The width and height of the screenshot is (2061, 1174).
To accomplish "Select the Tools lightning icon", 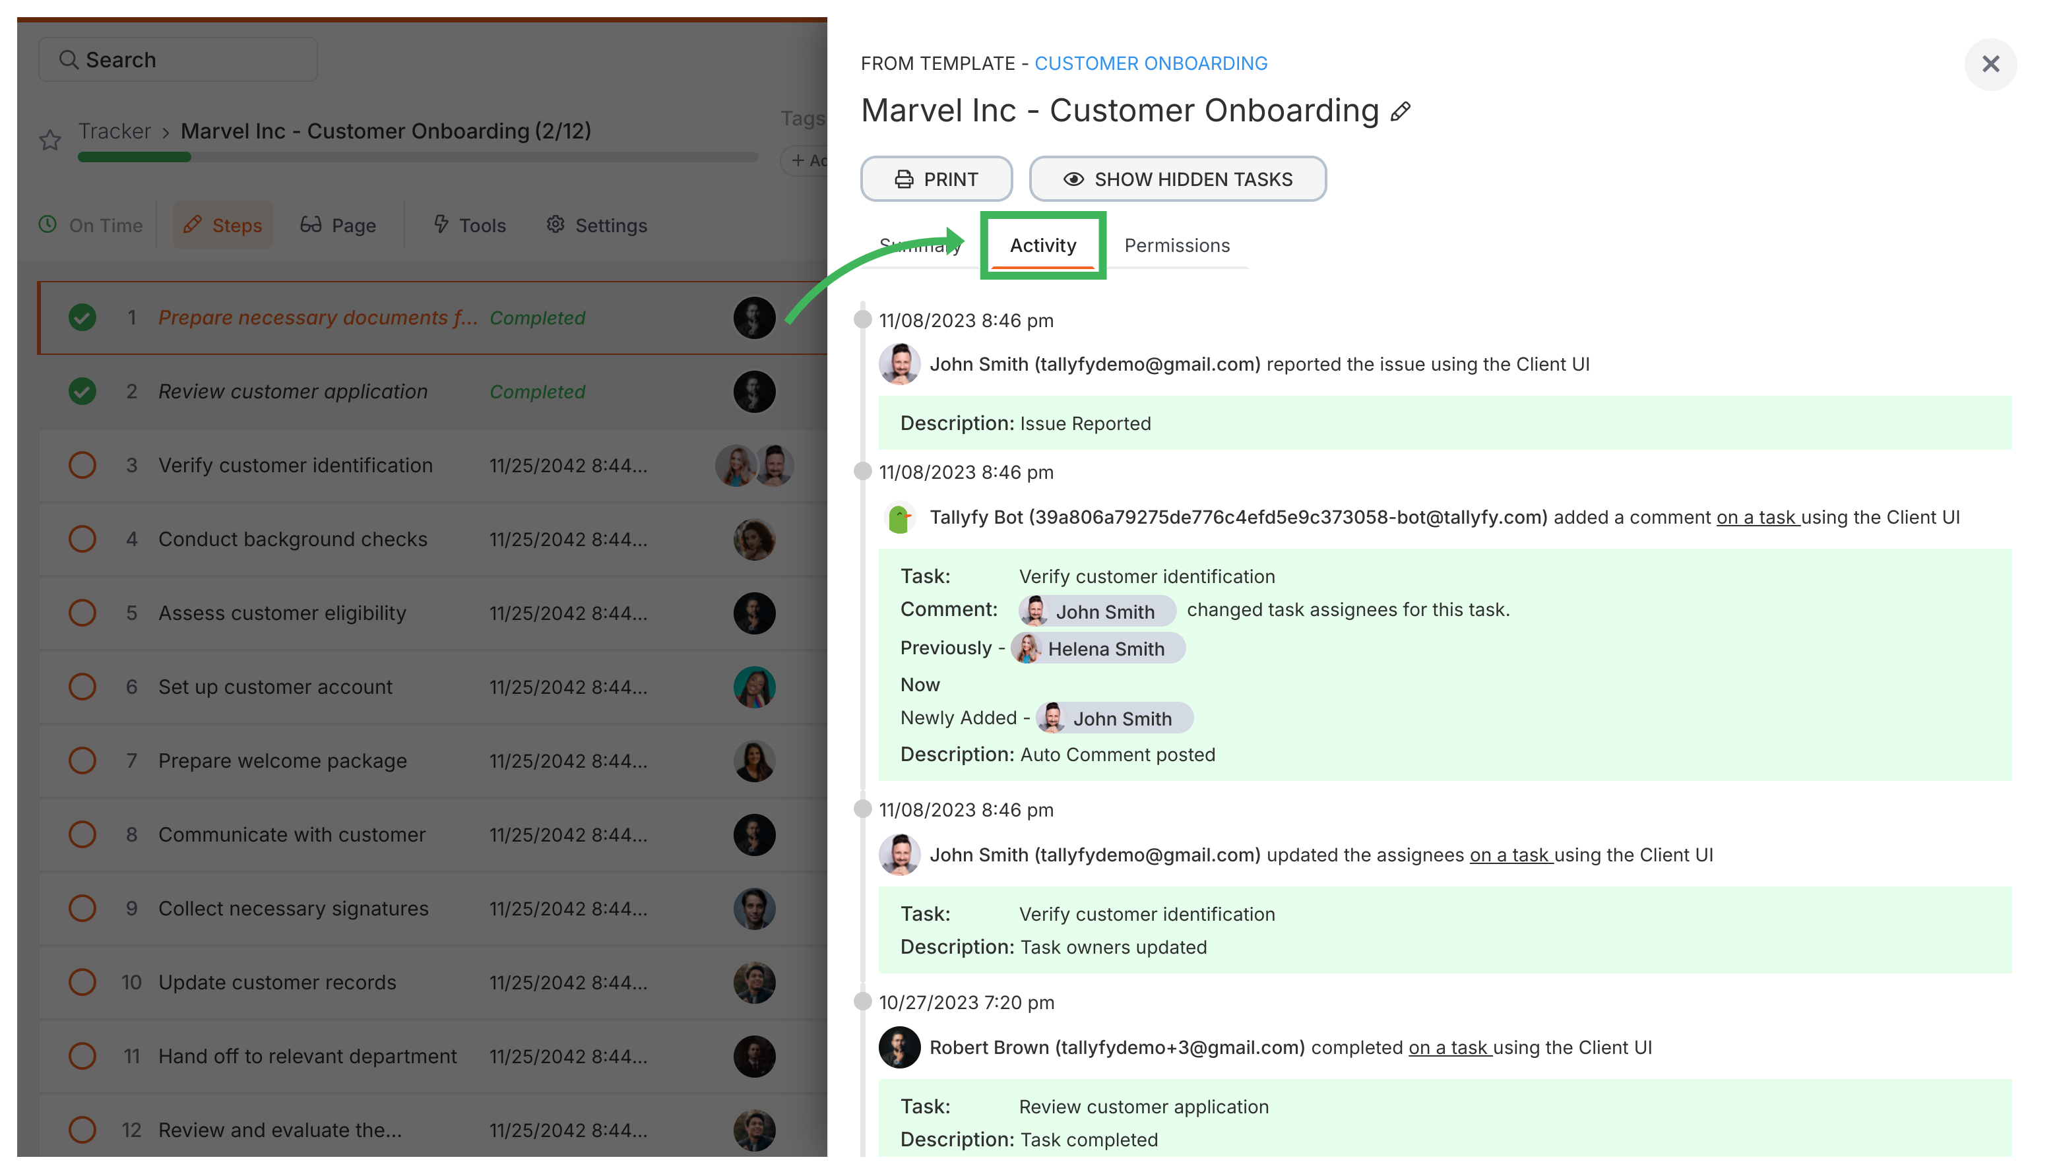I will [x=442, y=226].
